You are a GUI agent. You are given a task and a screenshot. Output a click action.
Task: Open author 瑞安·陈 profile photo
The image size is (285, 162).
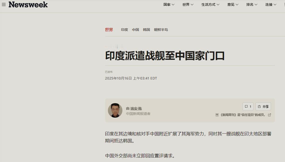(x=115, y=110)
